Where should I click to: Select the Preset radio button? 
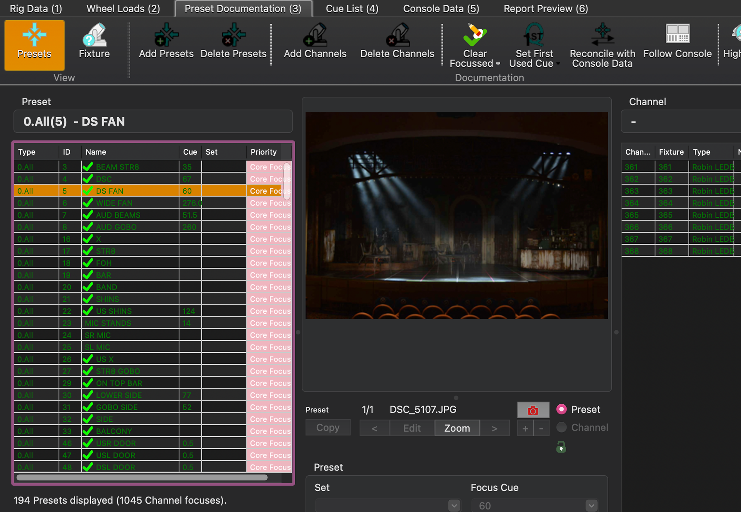point(562,409)
